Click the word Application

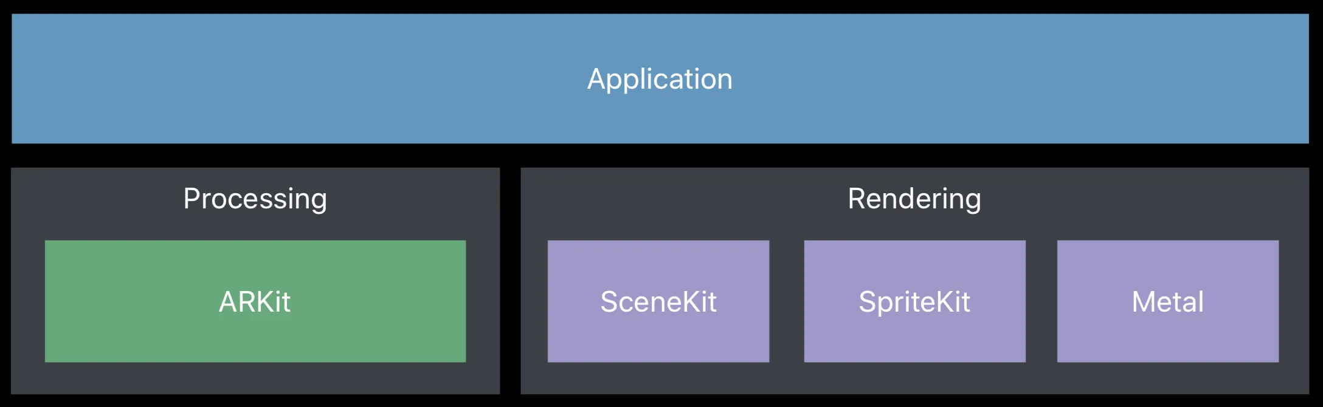click(660, 79)
